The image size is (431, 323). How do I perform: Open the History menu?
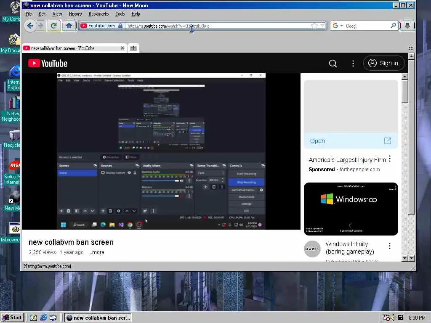point(75,14)
